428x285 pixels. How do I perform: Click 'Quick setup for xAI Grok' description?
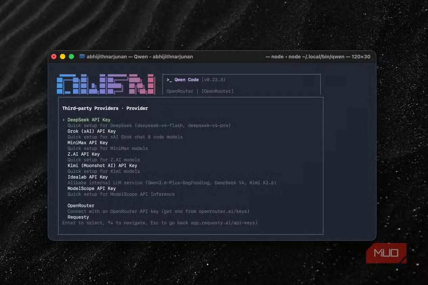tap(125, 137)
